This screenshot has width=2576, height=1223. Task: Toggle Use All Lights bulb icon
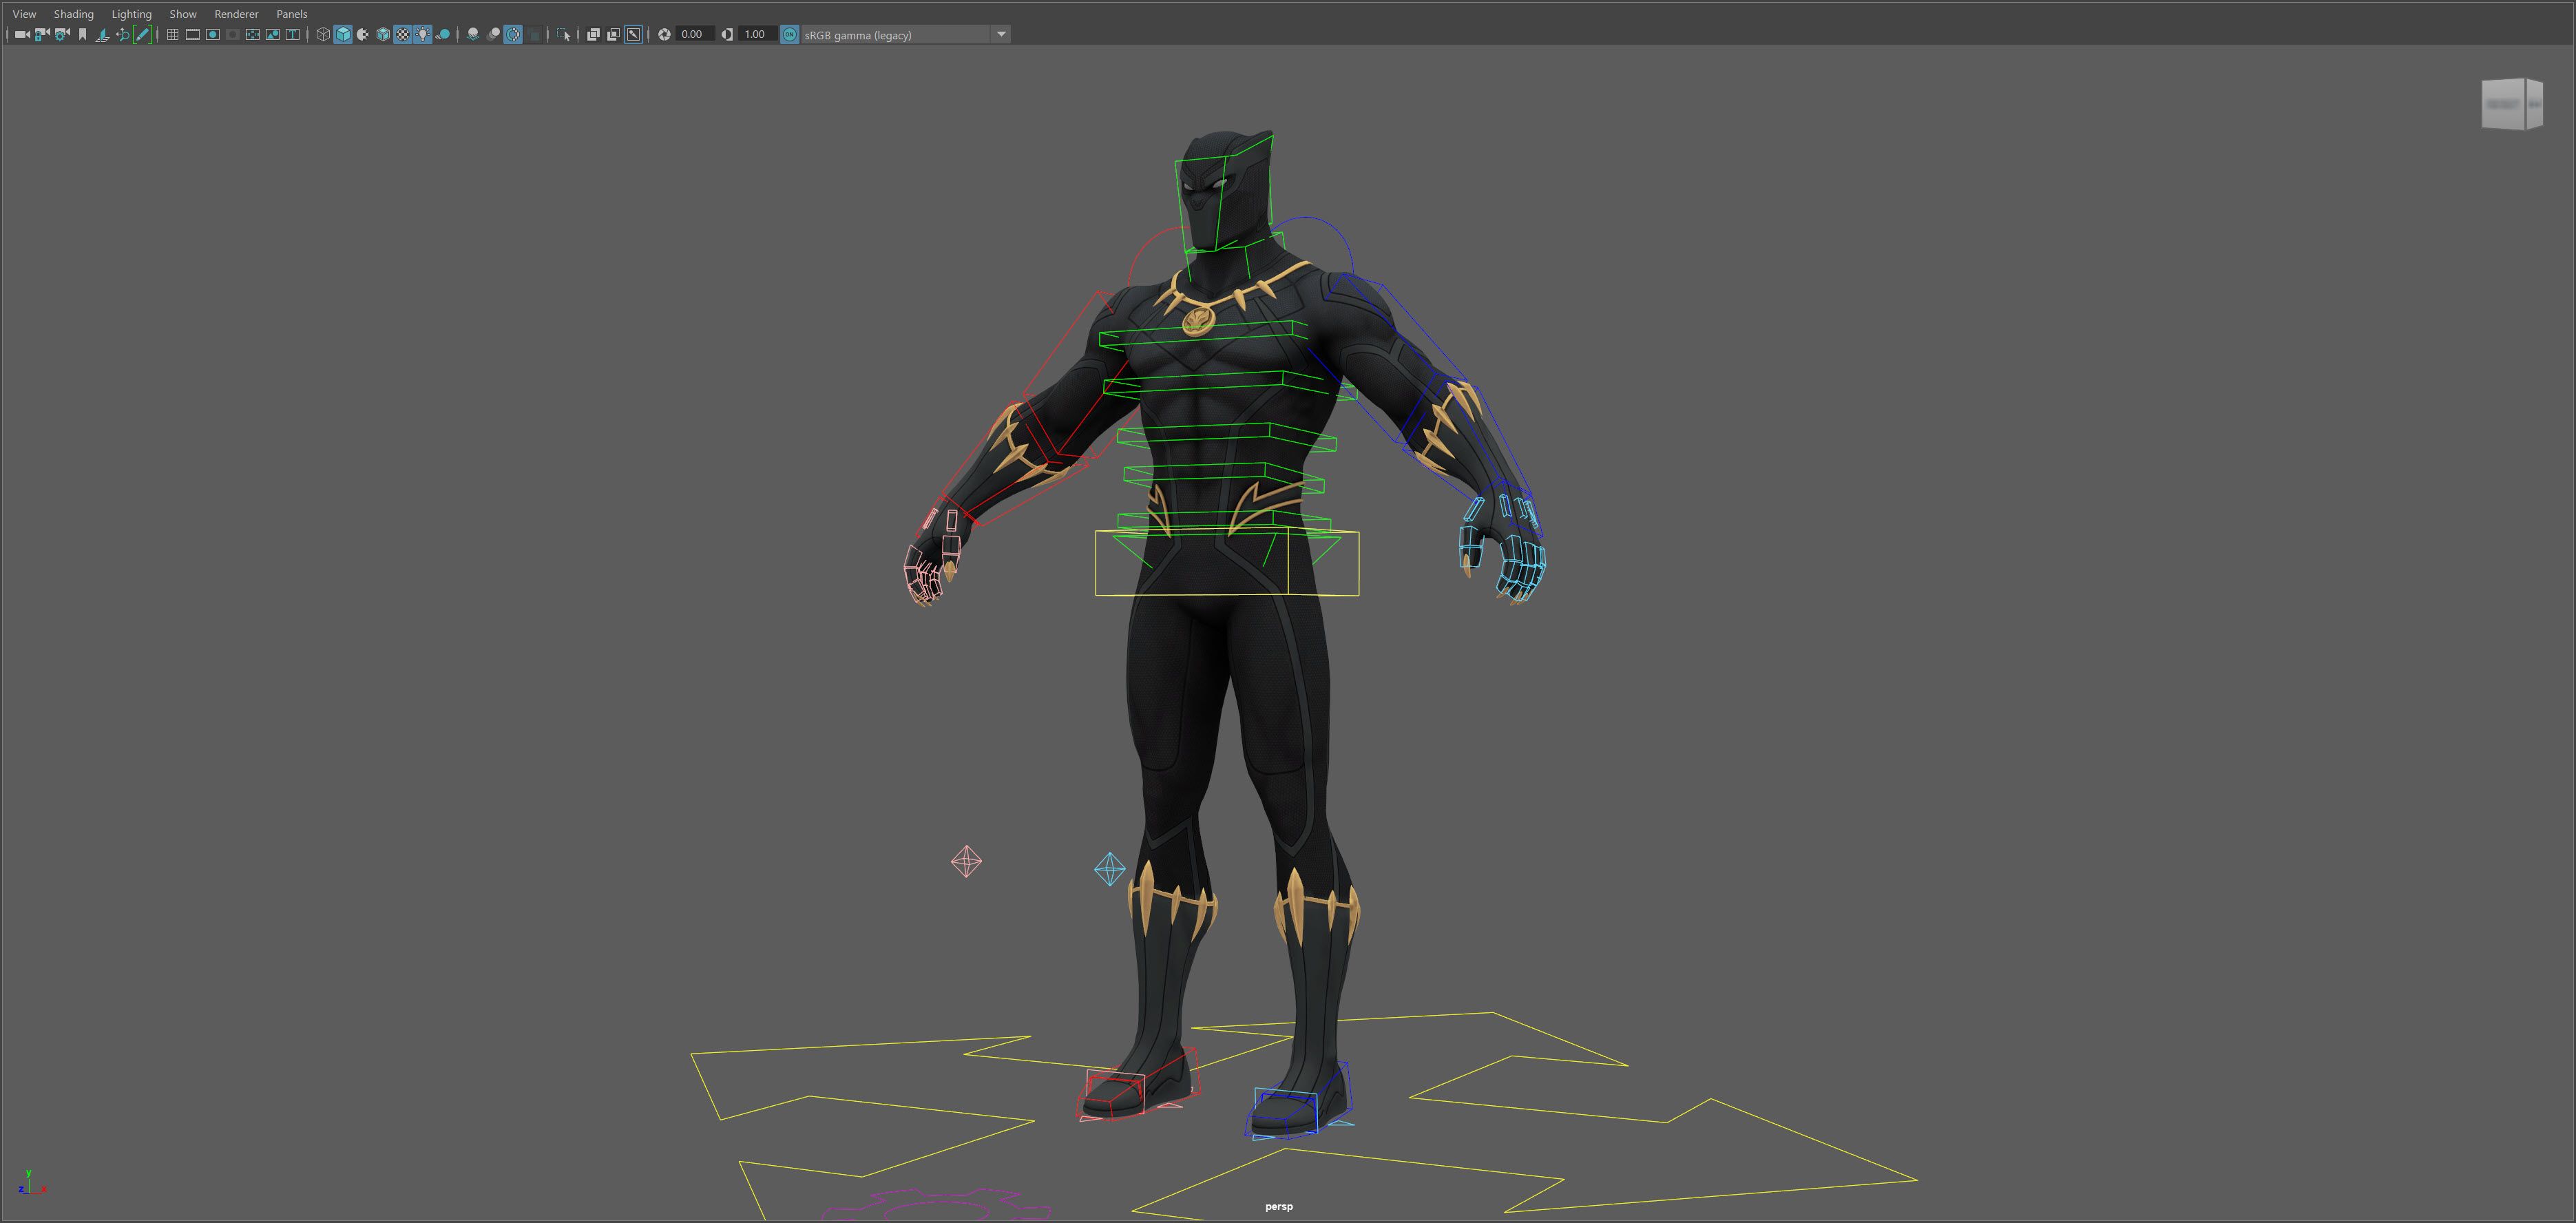point(423,34)
